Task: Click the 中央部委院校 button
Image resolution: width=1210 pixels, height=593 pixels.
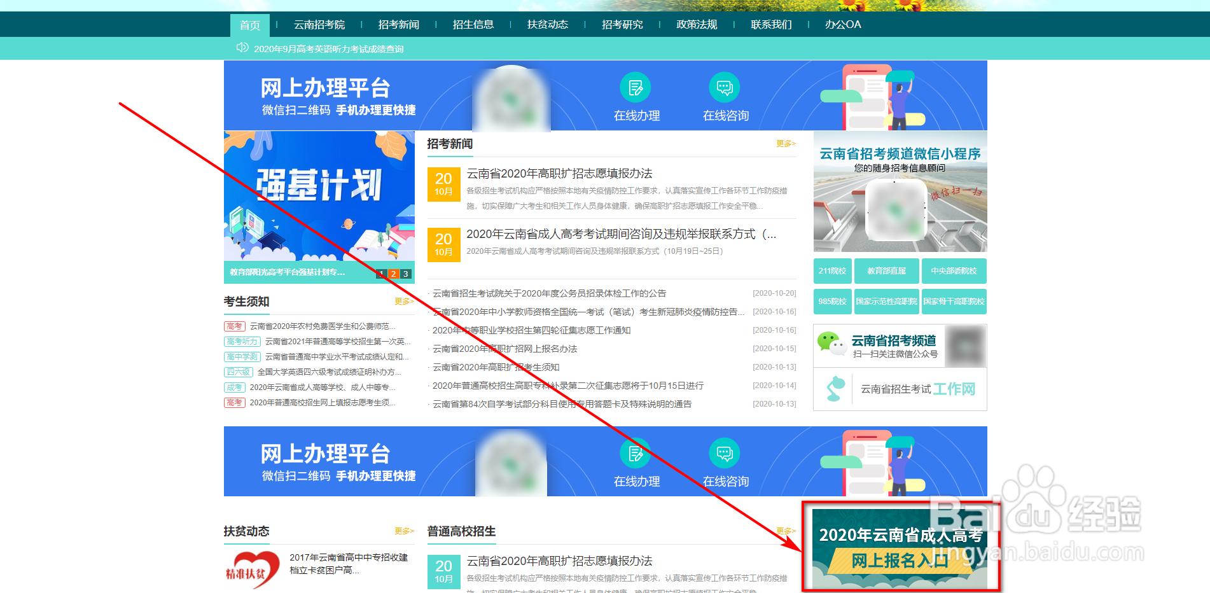Action: pos(954,271)
